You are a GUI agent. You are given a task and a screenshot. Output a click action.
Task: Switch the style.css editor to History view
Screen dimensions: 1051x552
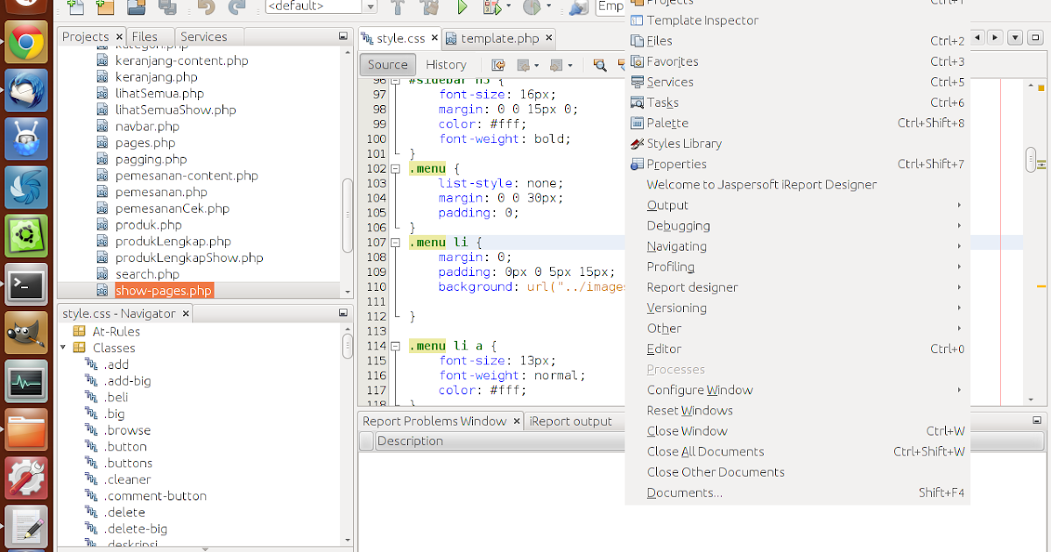pos(447,64)
